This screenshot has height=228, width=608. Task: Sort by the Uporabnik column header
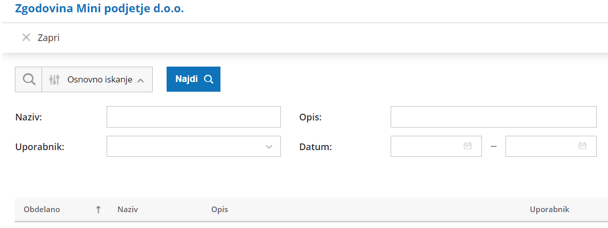[x=550, y=210]
